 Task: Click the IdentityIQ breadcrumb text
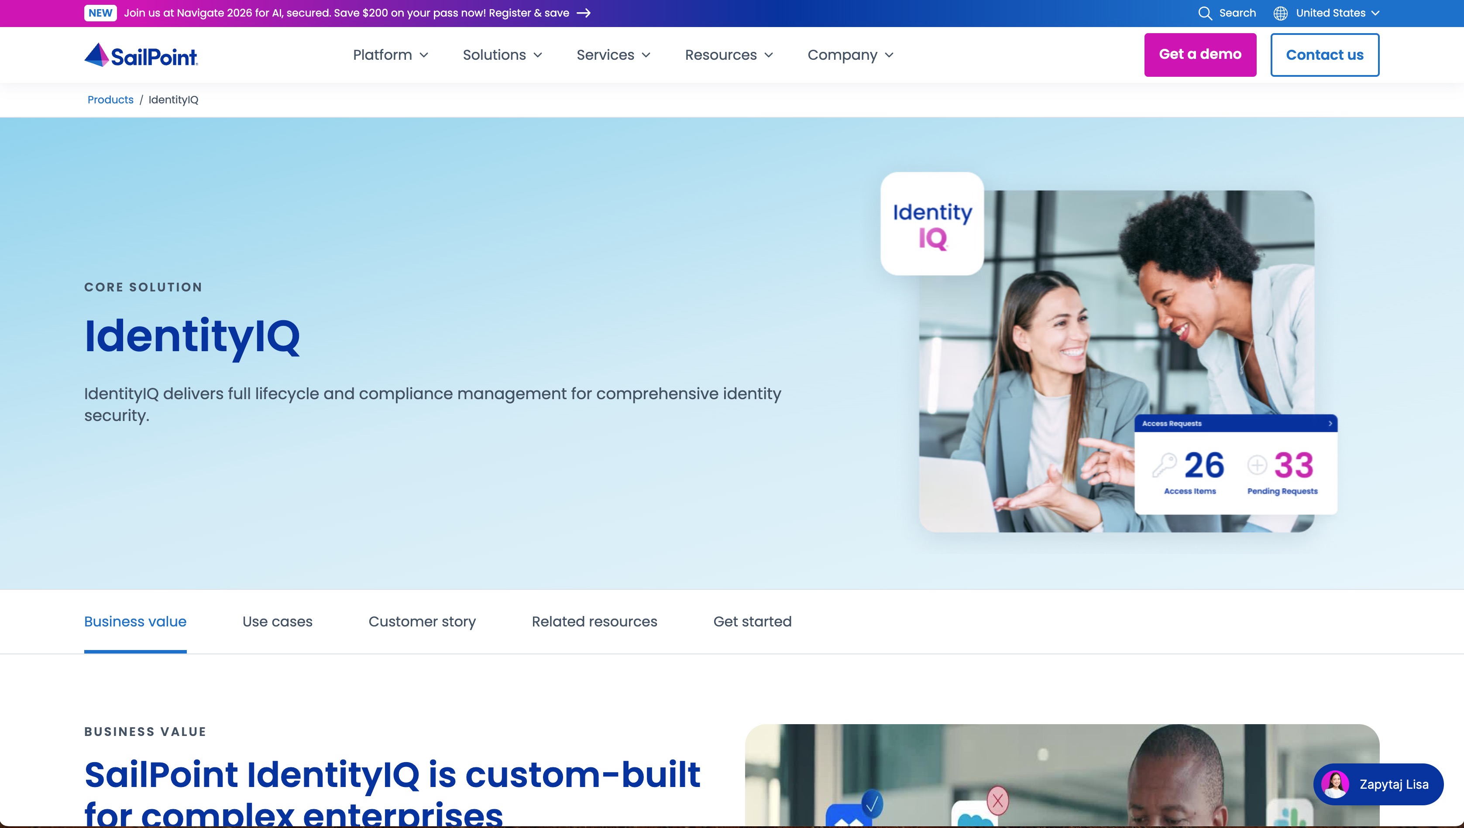(174, 99)
